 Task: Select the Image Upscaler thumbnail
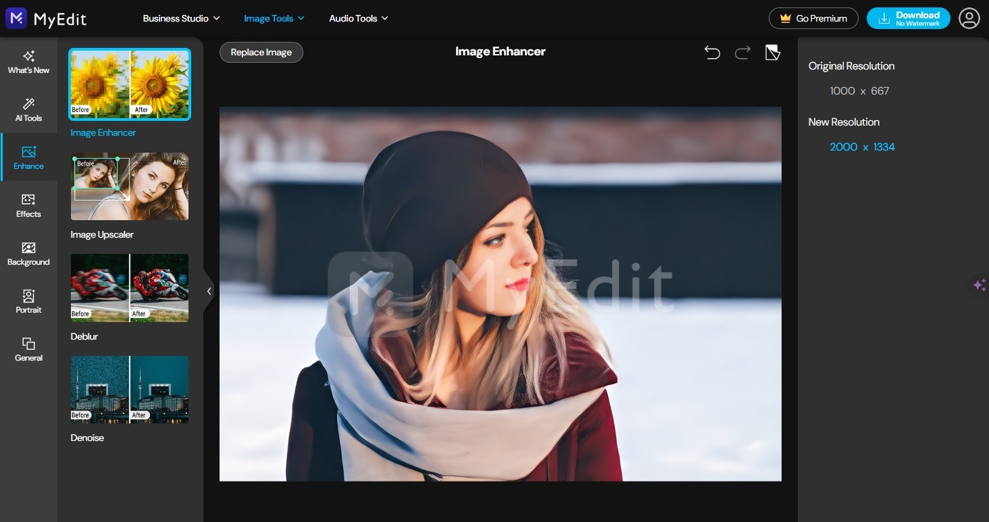pos(130,186)
